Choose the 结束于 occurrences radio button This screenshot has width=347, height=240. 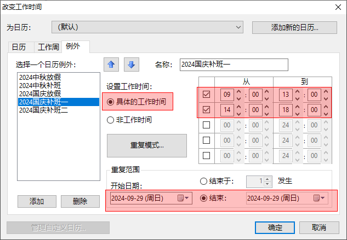pos(204,181)
